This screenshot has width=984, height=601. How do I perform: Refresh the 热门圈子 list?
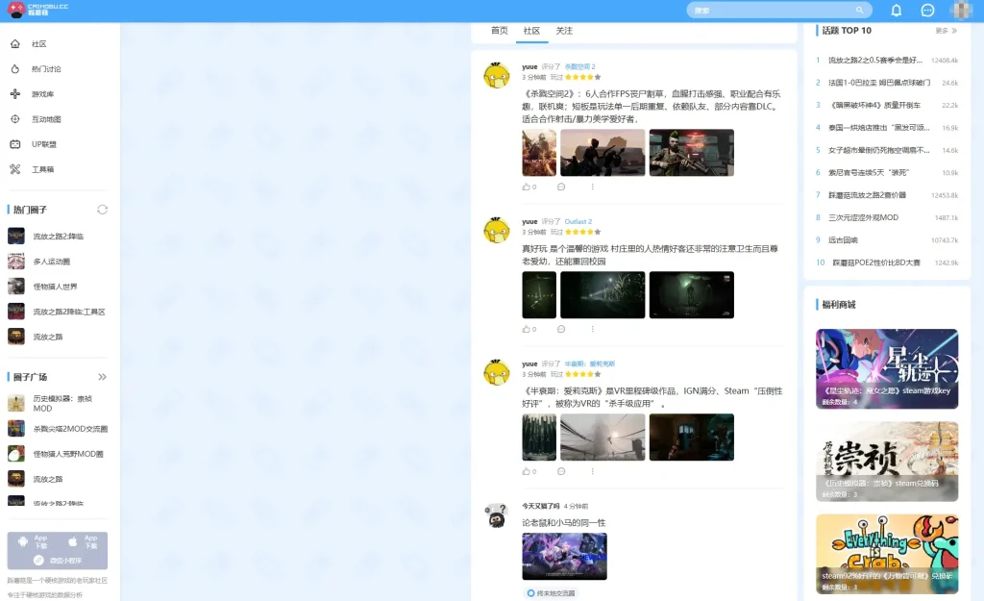coord(102,210)
